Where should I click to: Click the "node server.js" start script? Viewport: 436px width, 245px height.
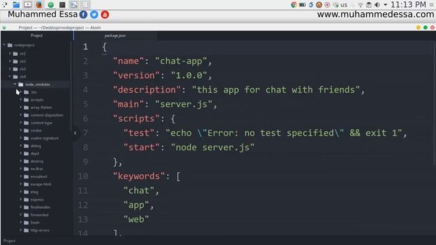point(213,147)
